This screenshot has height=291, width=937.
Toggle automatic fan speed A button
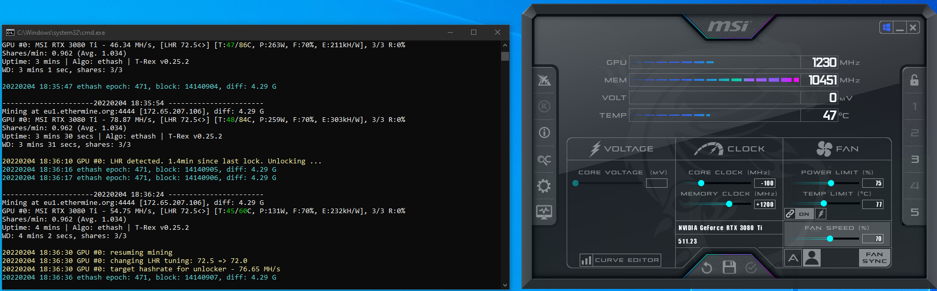click(x=793, y=258)
